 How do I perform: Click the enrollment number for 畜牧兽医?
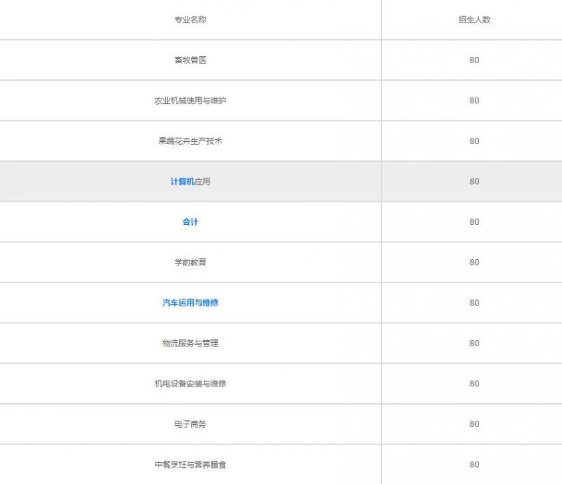pyautogui.click(x=473, y=60)
